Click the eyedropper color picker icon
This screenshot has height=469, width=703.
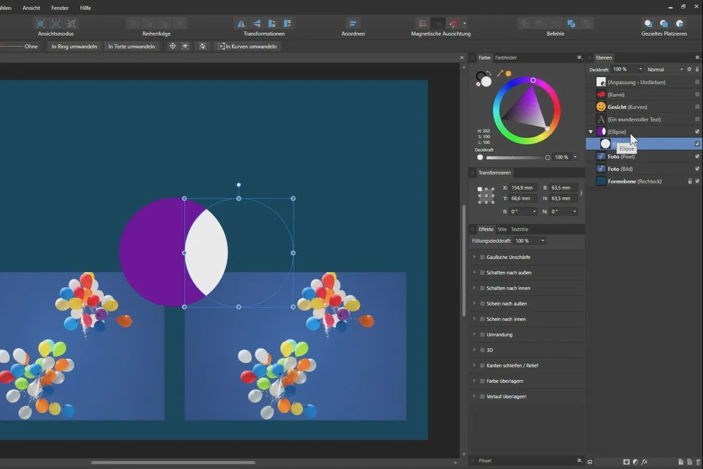[500, 74]
